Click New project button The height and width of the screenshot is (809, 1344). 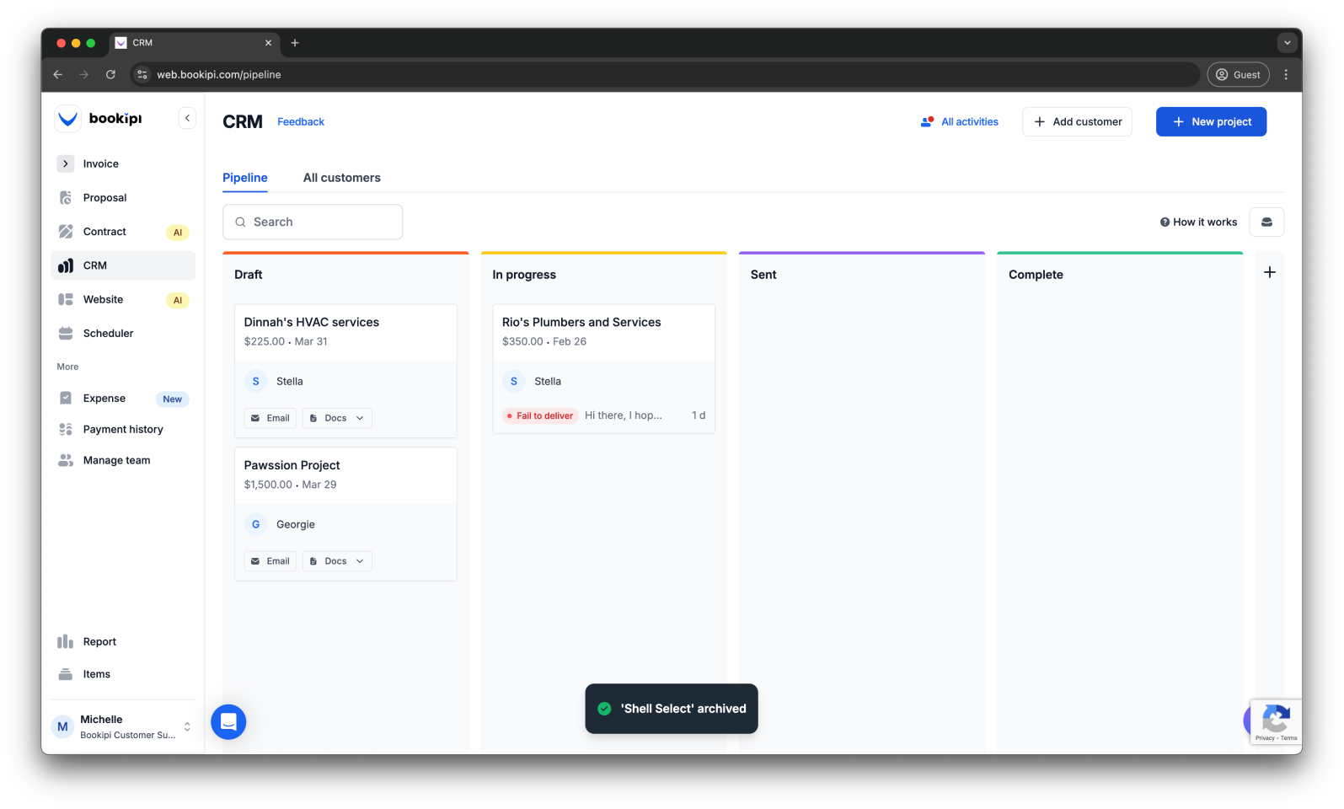1211,122
